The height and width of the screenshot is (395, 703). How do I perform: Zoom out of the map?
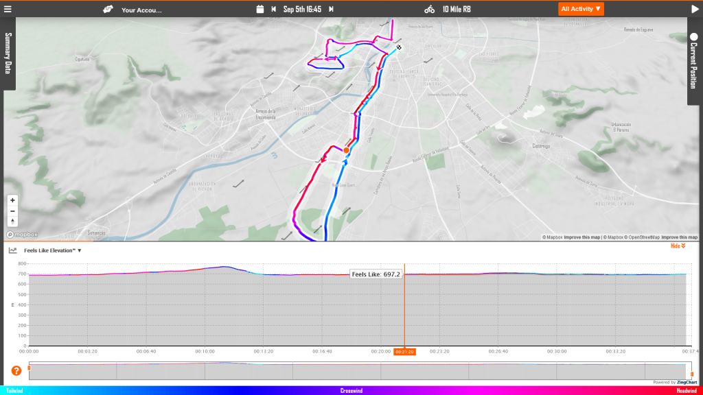(x=12, y=211)
